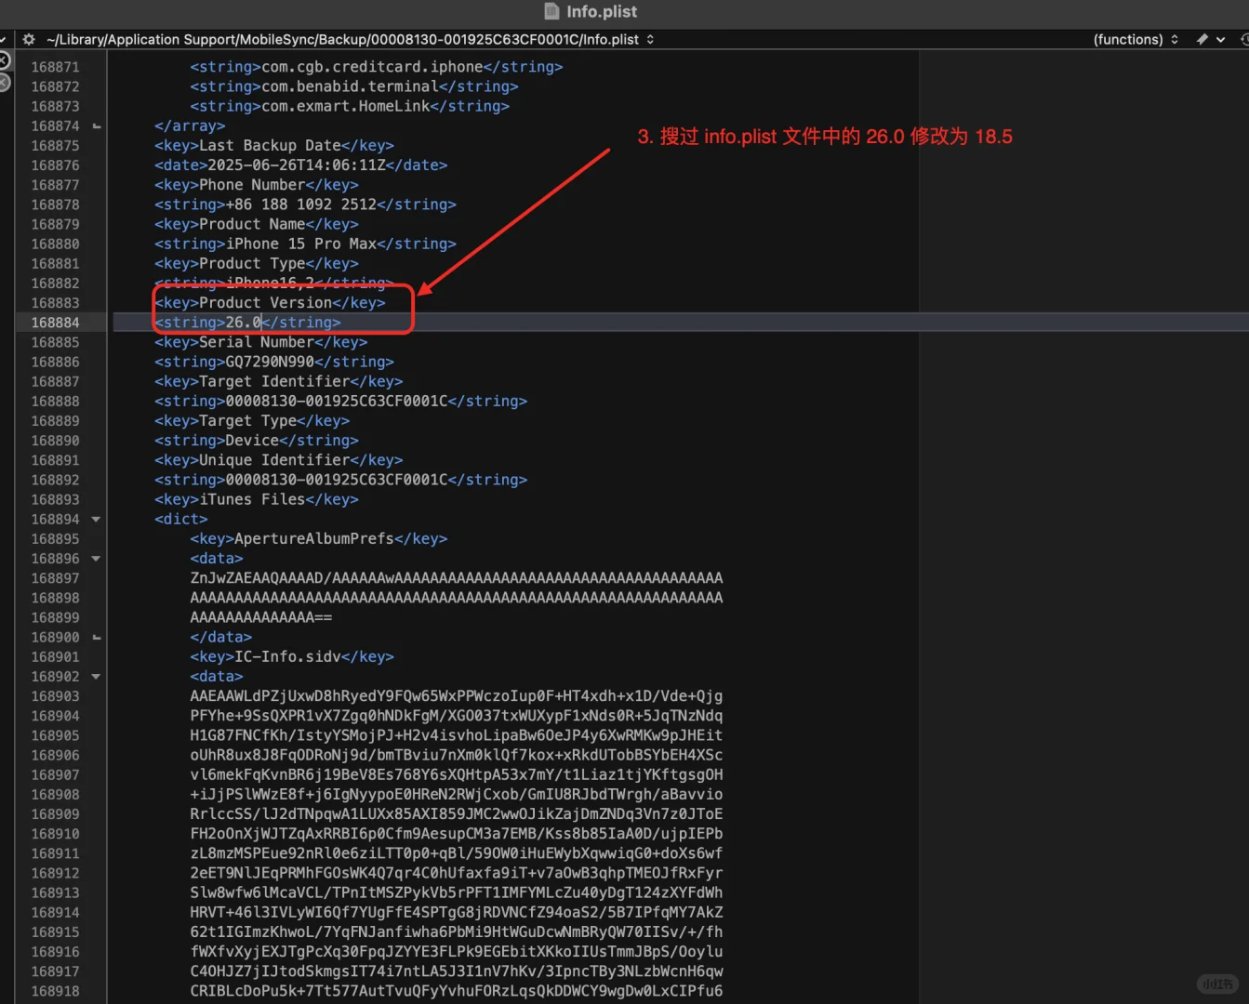Click the Target Type key line
The width and height of the screenshot is (1249, 1004).
click(x=252, y=421)
